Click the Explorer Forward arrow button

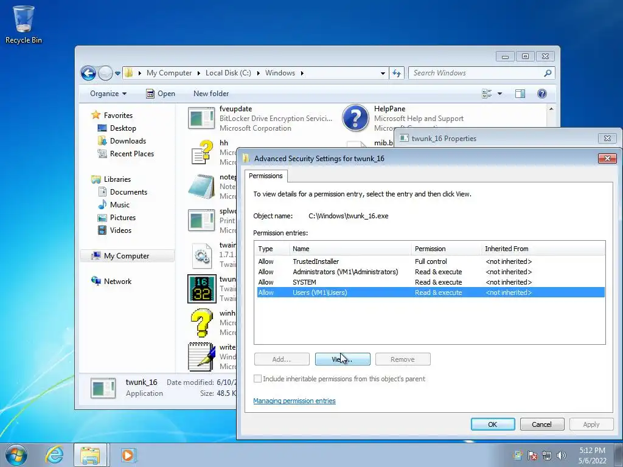tap(105, 73)
